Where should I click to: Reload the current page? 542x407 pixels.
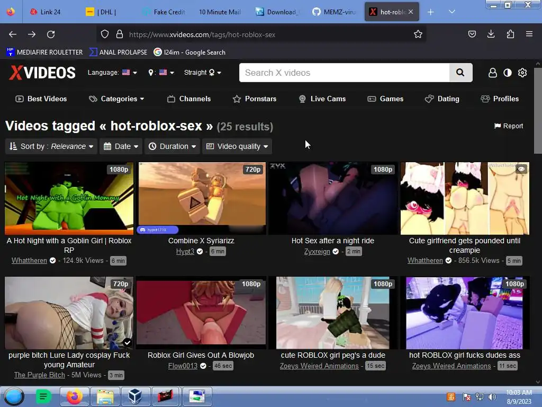point(51,34)
